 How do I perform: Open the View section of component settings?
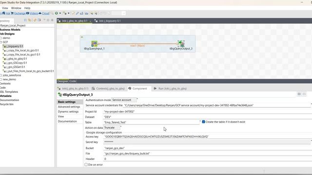(x=70, y=117)
